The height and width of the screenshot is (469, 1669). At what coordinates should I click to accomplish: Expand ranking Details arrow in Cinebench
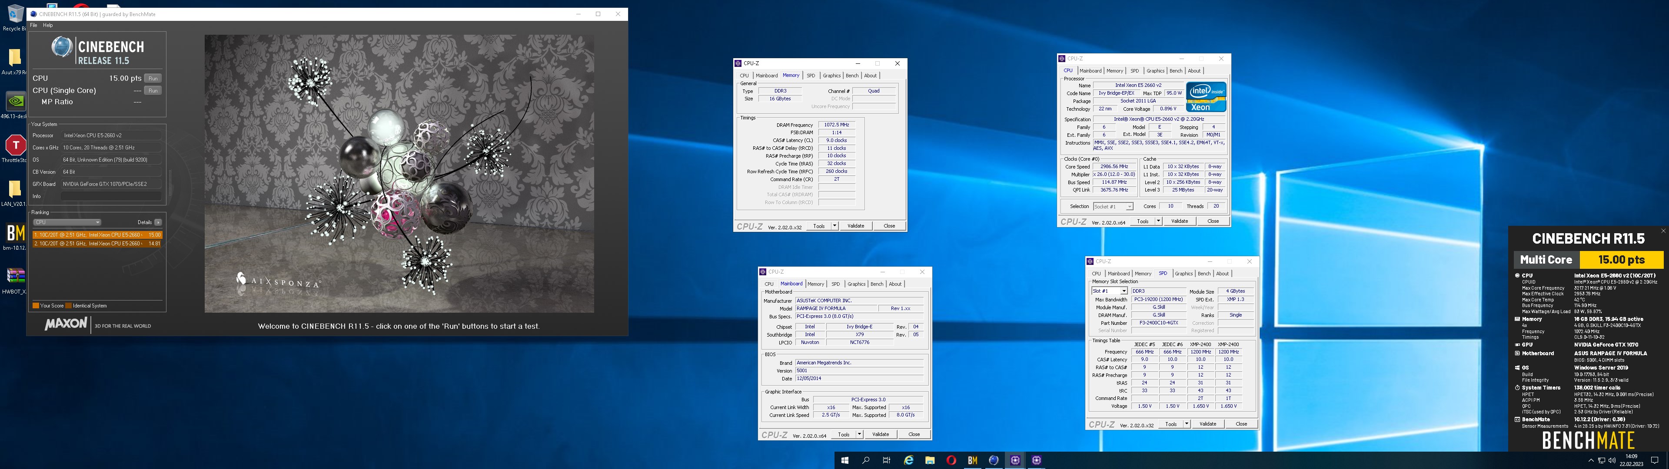[x=158, y=222]
